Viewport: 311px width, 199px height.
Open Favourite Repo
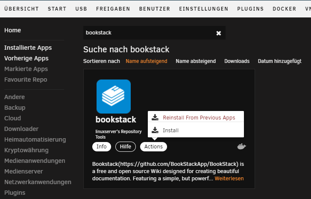(x=26, y=80)
